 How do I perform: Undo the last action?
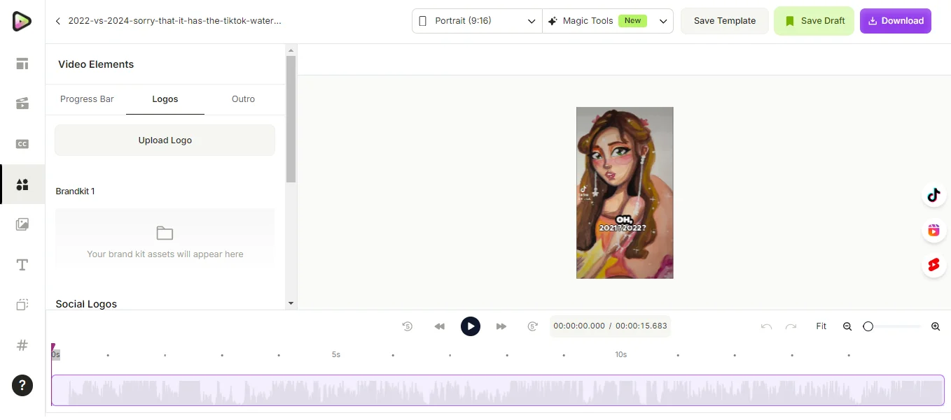coord(766,326)
